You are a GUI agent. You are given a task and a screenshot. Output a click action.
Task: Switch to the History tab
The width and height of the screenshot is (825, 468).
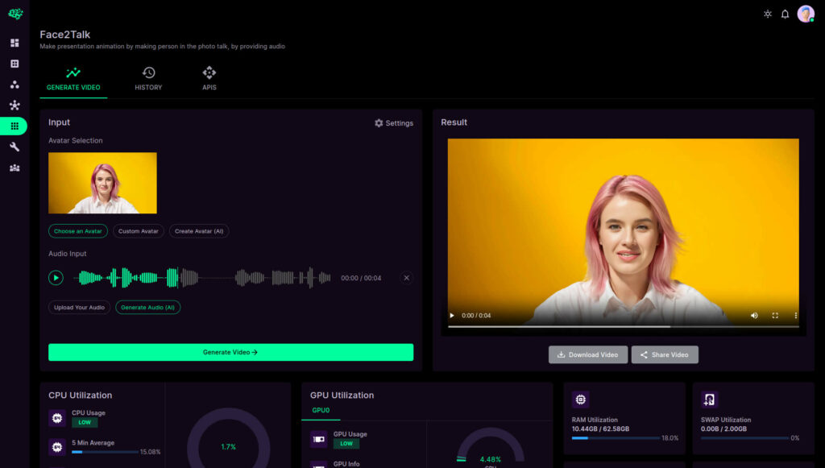(148, 80)
